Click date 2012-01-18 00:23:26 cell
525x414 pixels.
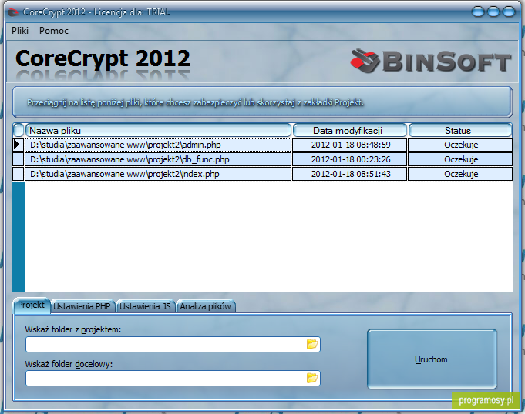click(x=349, y=159)
